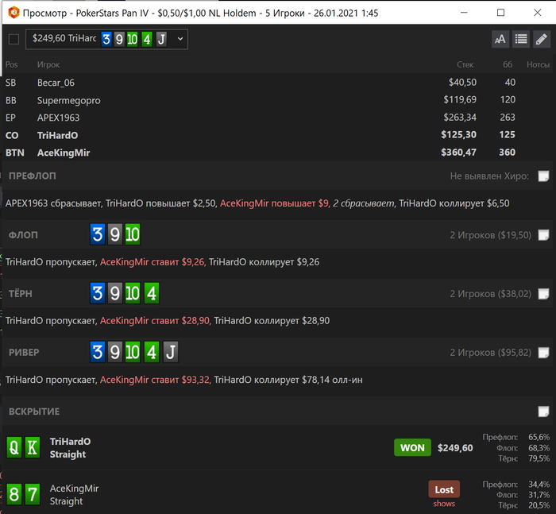Click the green 4 card on the turn board
Viewport: 556px width, 514px height.
(x=152, y=293)
